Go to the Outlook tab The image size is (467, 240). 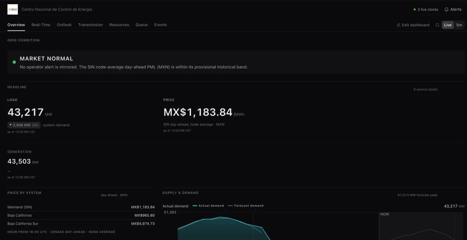click(x=64, y=25)
